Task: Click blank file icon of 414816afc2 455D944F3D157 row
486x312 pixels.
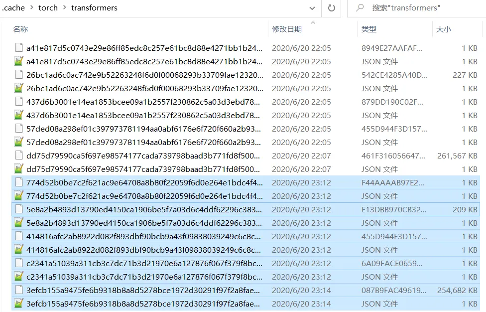Action: [19, 236]
